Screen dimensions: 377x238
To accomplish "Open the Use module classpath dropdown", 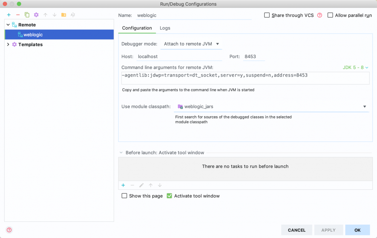I will 364,106.
